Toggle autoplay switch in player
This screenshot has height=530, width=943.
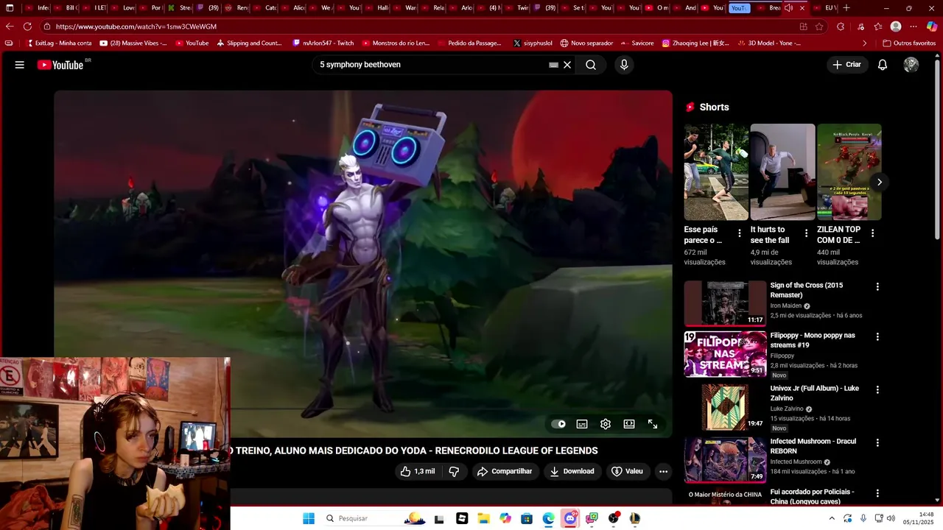pyautogui.click(x=558, y=424)
